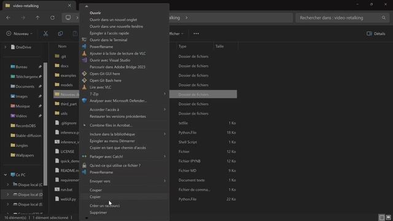
Task: Expand Inclure dans la bibliothèque submenu
Action: click(165, 134)
